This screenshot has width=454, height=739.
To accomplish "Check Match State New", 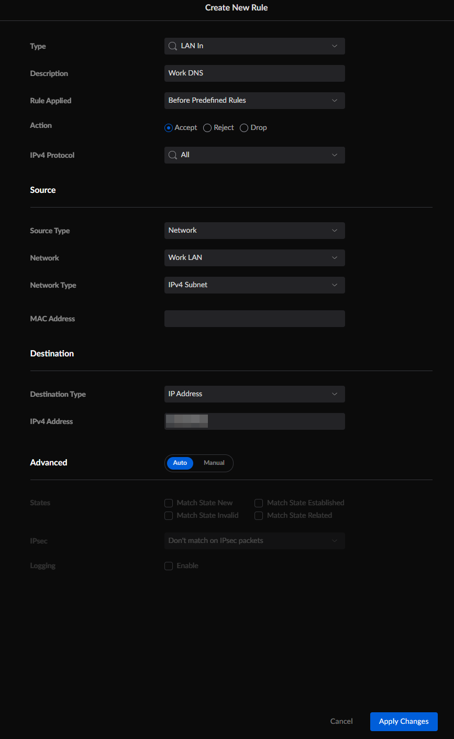I will coord(169,503).
